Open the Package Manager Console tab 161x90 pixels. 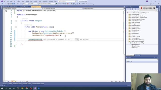click(38, 83)
